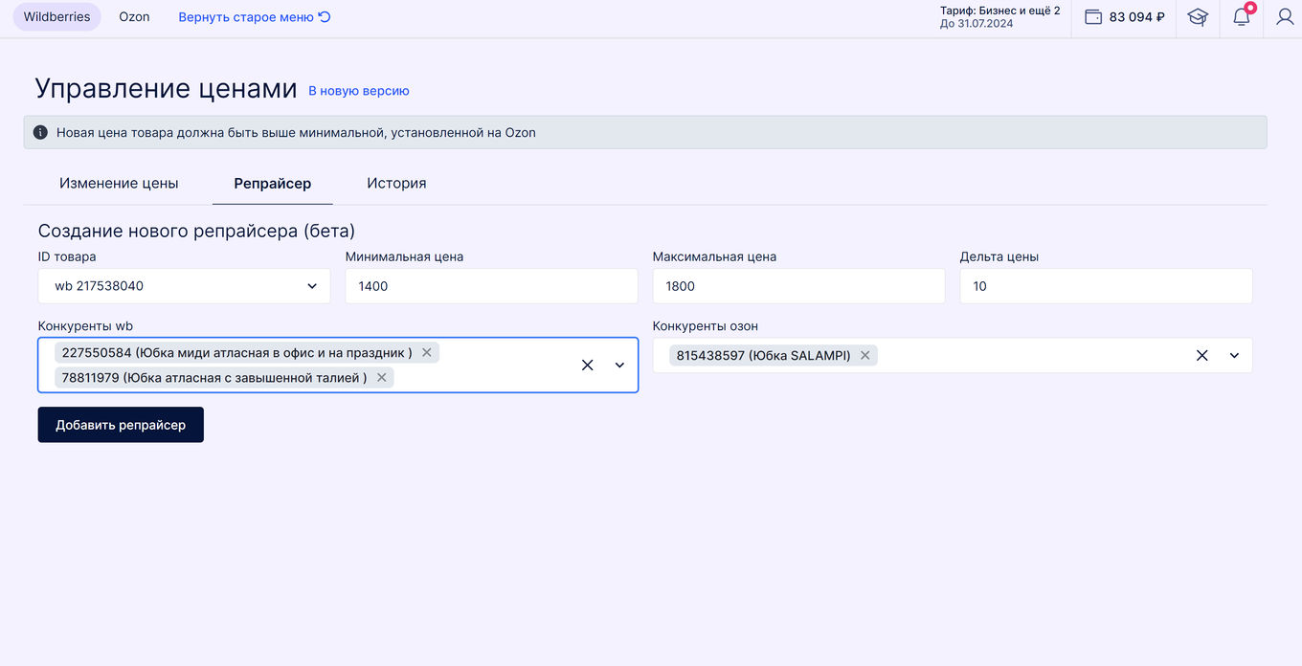Expand Конкуренты озон dropdown list
The width and height of the screenshot is (1302, 666).
(1234, 355)
